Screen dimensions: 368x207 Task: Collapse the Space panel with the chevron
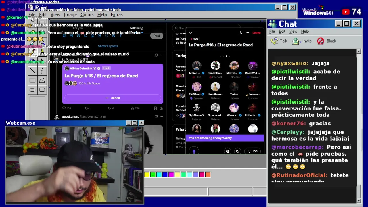pos(190,33)
